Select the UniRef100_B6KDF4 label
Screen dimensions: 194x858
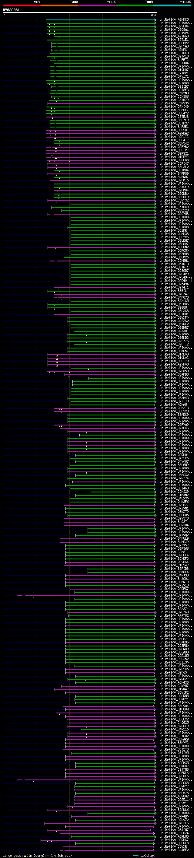pos(174,572)
